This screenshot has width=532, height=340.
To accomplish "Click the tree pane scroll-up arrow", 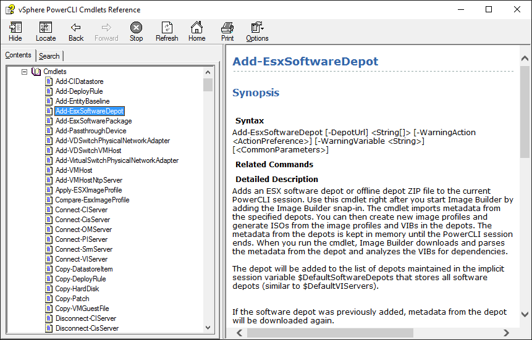I will click(x=208, y=72).
